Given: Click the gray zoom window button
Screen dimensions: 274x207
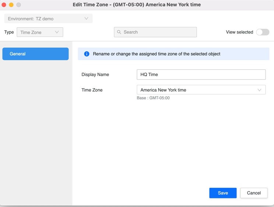Looking at the screenshot, I should [18, 5].
